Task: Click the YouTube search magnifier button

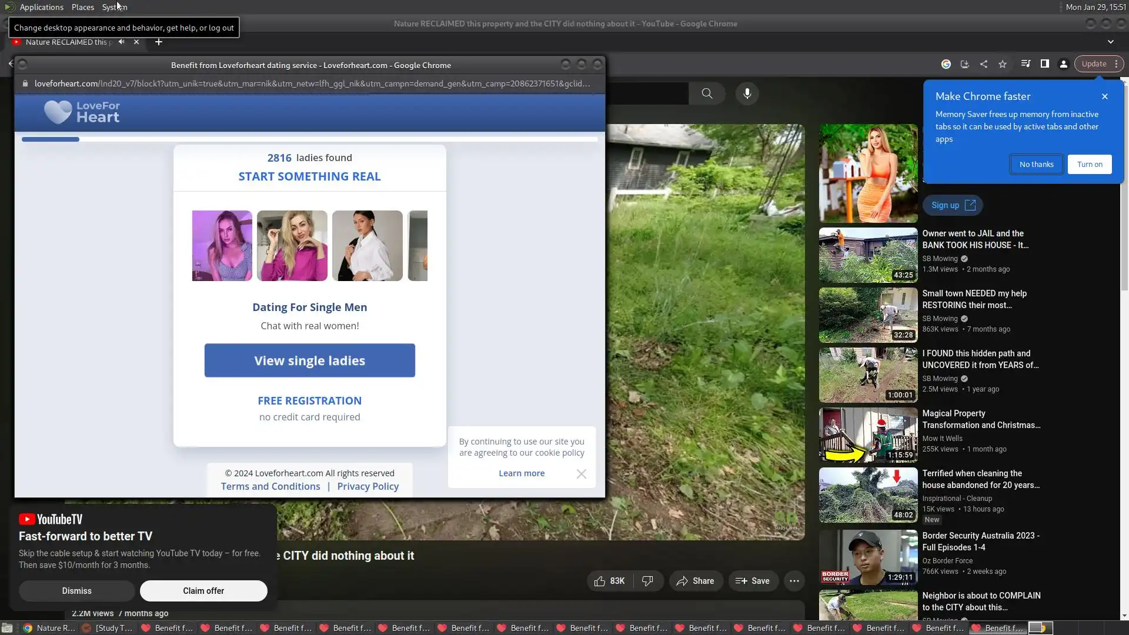Action: pyautogui.click(x=707, y=93)
